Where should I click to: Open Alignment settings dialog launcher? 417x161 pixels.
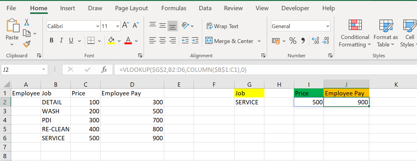tap(263, 55)
